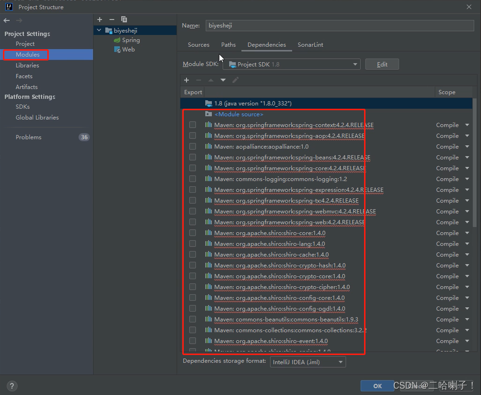The width and height of the screenshot is (481, 395).
Task: Click library icon for commons-logging
Action: coord(209,179)
